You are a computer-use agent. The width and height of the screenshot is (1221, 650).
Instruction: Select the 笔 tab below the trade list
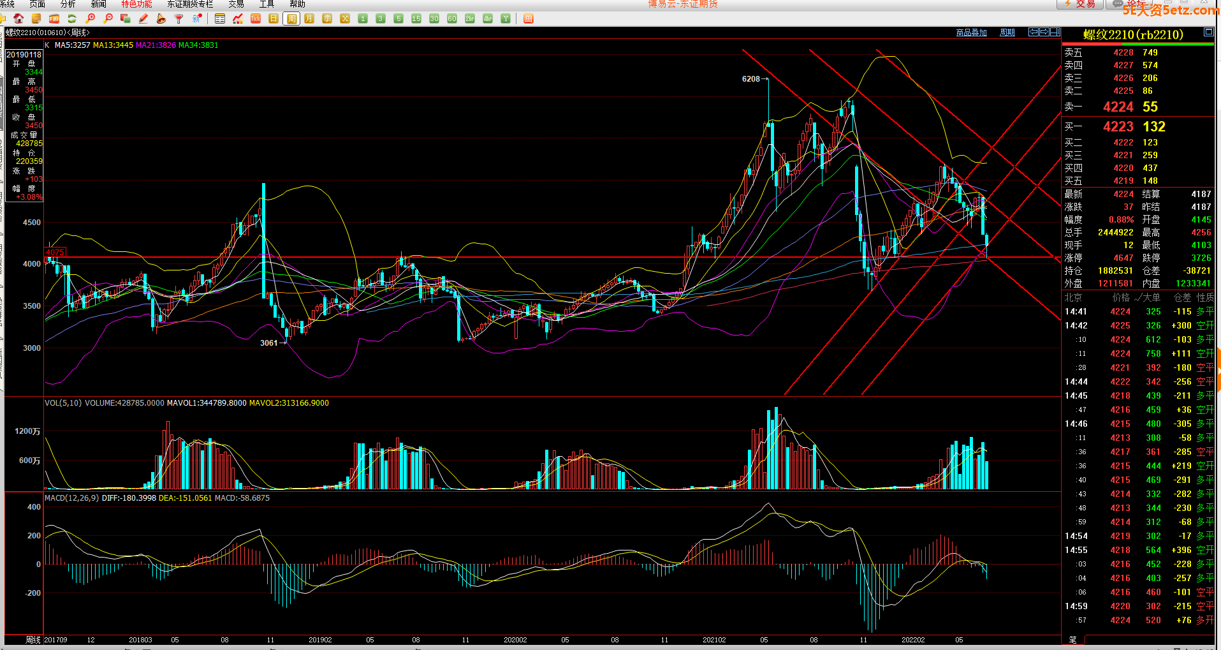click(1072, 639)
